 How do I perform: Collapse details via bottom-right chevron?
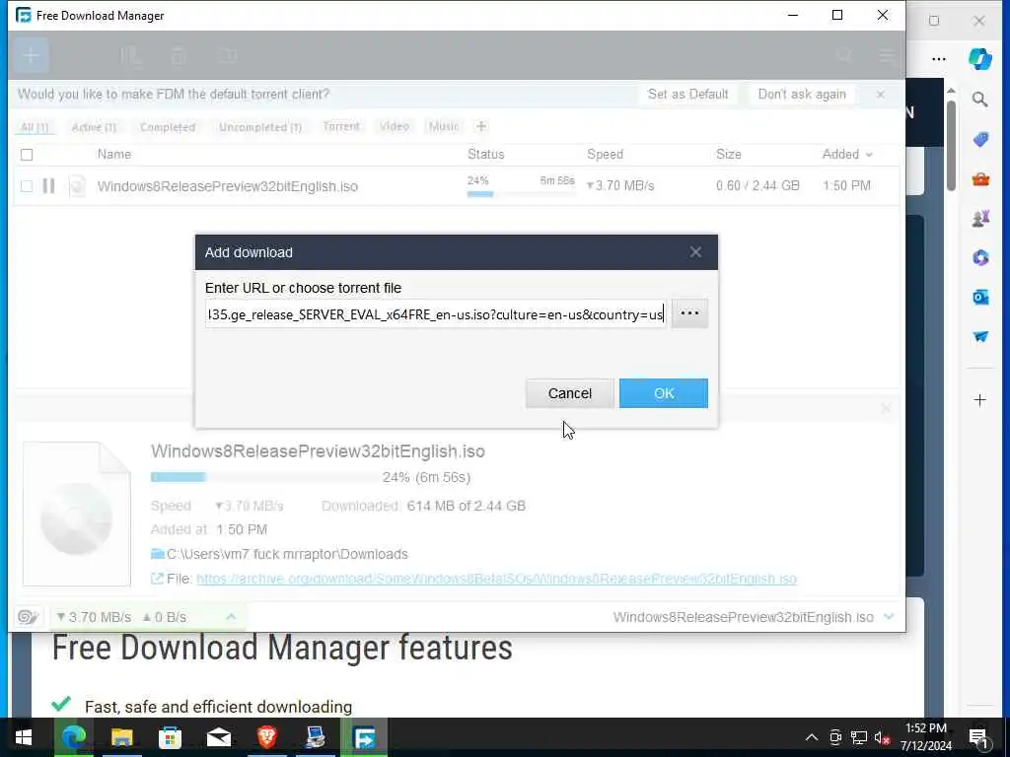coord(889,617)
